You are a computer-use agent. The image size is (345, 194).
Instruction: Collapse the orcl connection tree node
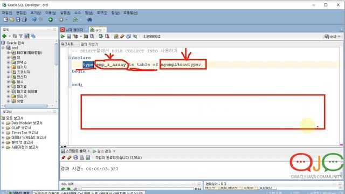pos(3,48)
